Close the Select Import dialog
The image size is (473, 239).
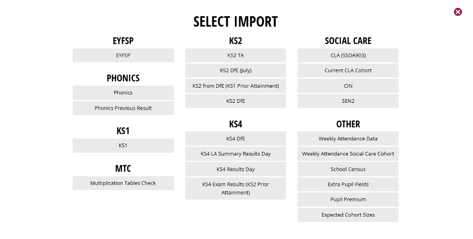pos(458,11)
